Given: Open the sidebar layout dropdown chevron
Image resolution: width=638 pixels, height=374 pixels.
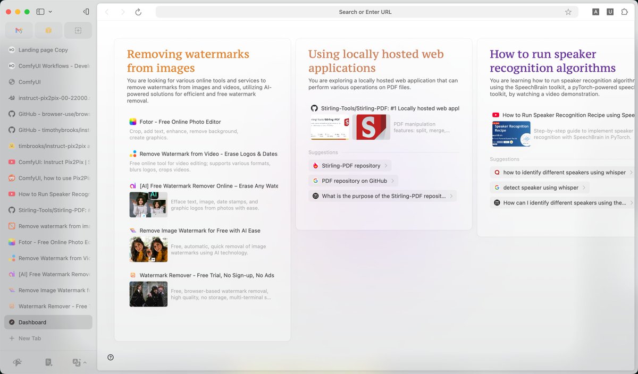Looking at the screenshot, I should 50,12.
